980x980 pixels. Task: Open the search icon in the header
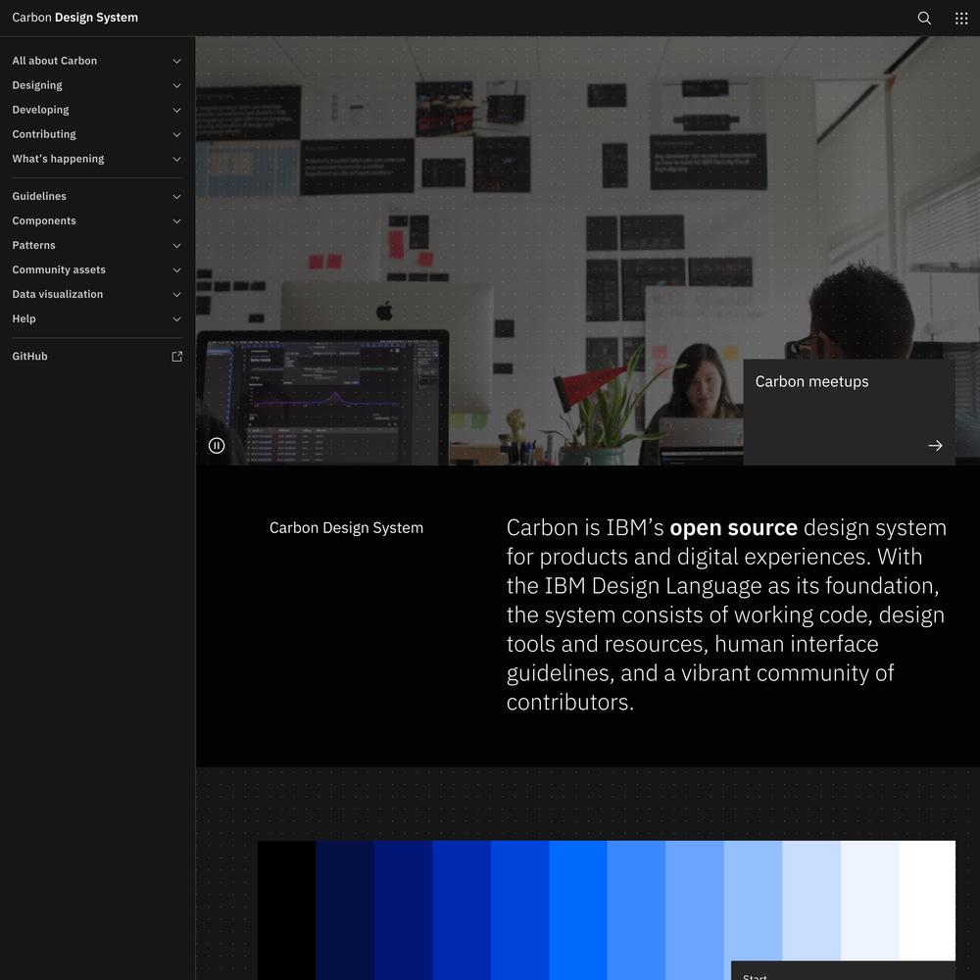pyautogui.click(x=924, y=18)
